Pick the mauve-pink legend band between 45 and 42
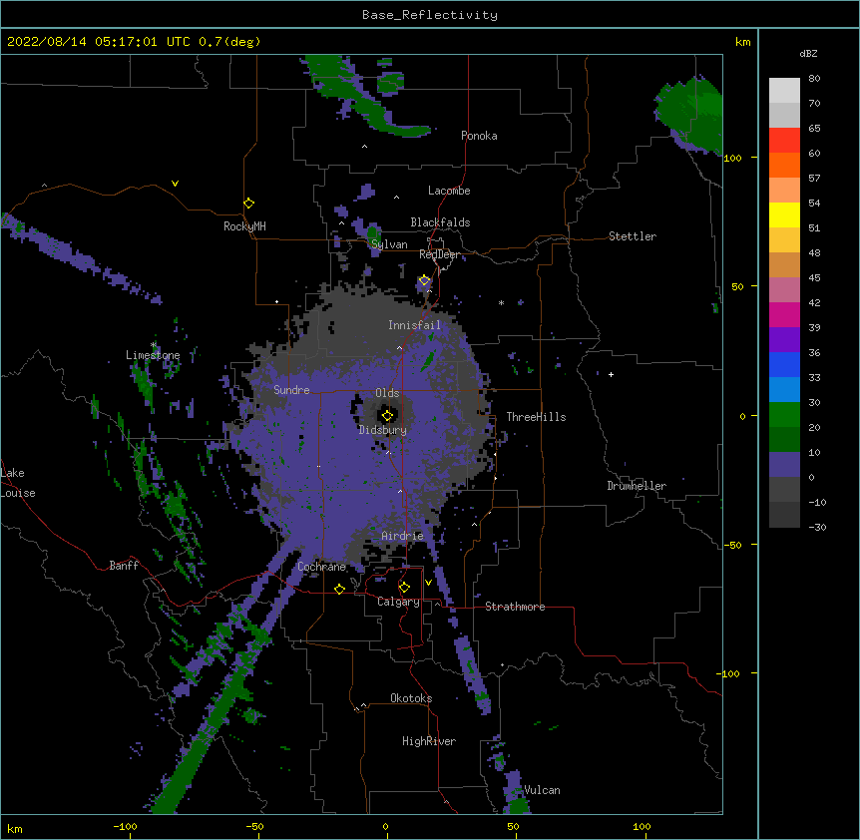The width and height of the screenshot is (860, 840). tap(784, 289)
